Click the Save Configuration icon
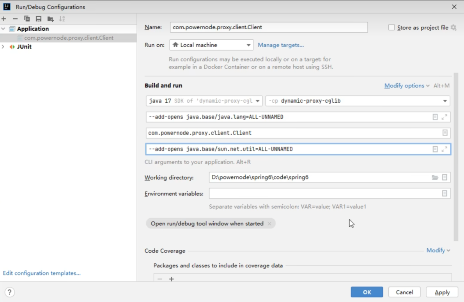Viewport: 464px width, 302px height. point(38,19)
